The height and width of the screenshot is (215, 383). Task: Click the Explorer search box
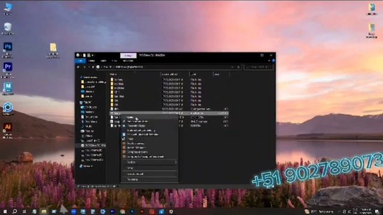[x=259, y=67]
